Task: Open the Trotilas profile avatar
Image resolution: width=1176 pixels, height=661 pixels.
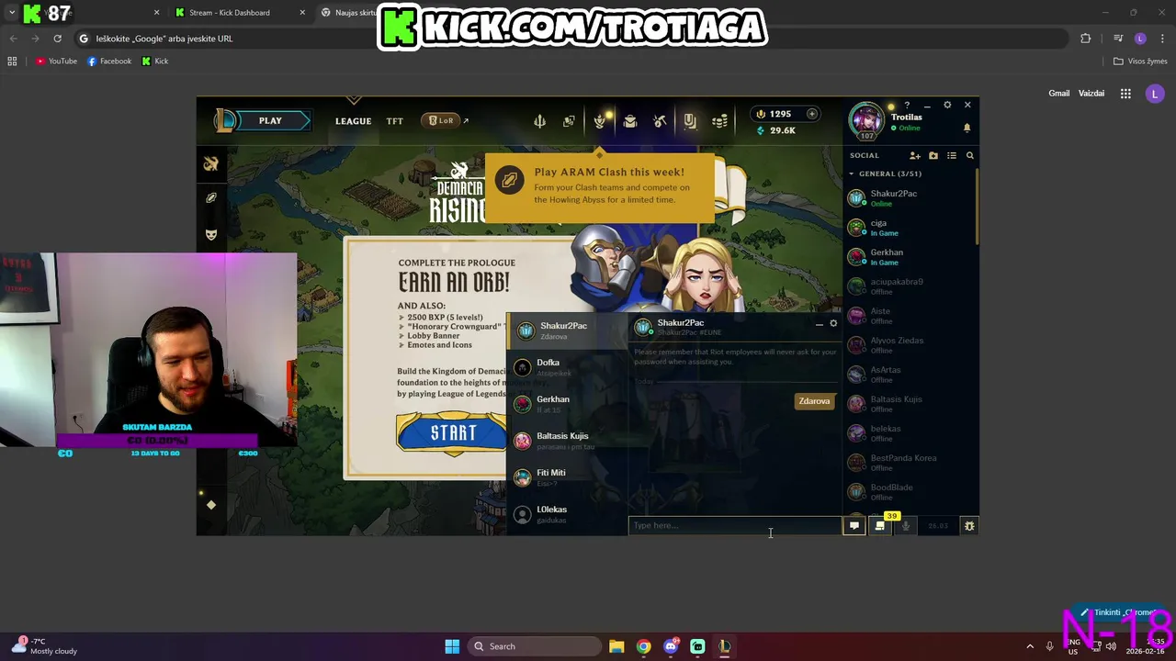Action: point(866,120)
